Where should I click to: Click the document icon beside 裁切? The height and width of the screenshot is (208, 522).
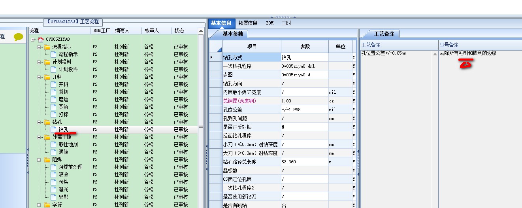click(54, 92)
